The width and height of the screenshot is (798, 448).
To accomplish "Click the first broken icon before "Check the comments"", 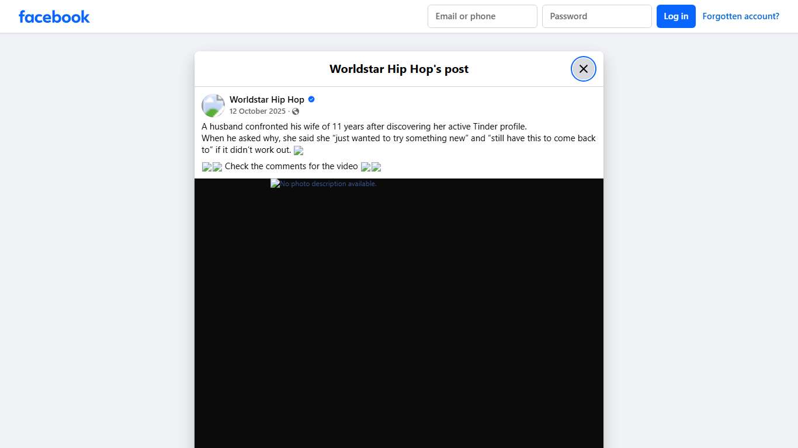I will point(206,166).
